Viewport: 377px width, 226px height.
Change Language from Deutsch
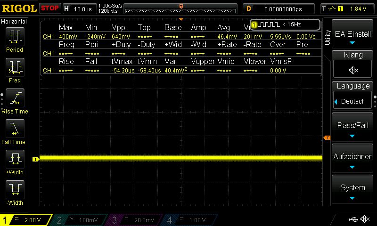coord(353,101)
